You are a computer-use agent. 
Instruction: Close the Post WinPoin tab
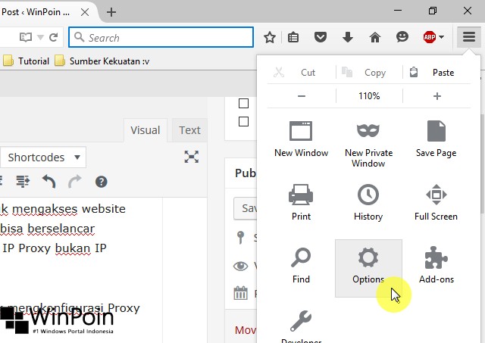(x=85, y=12)
